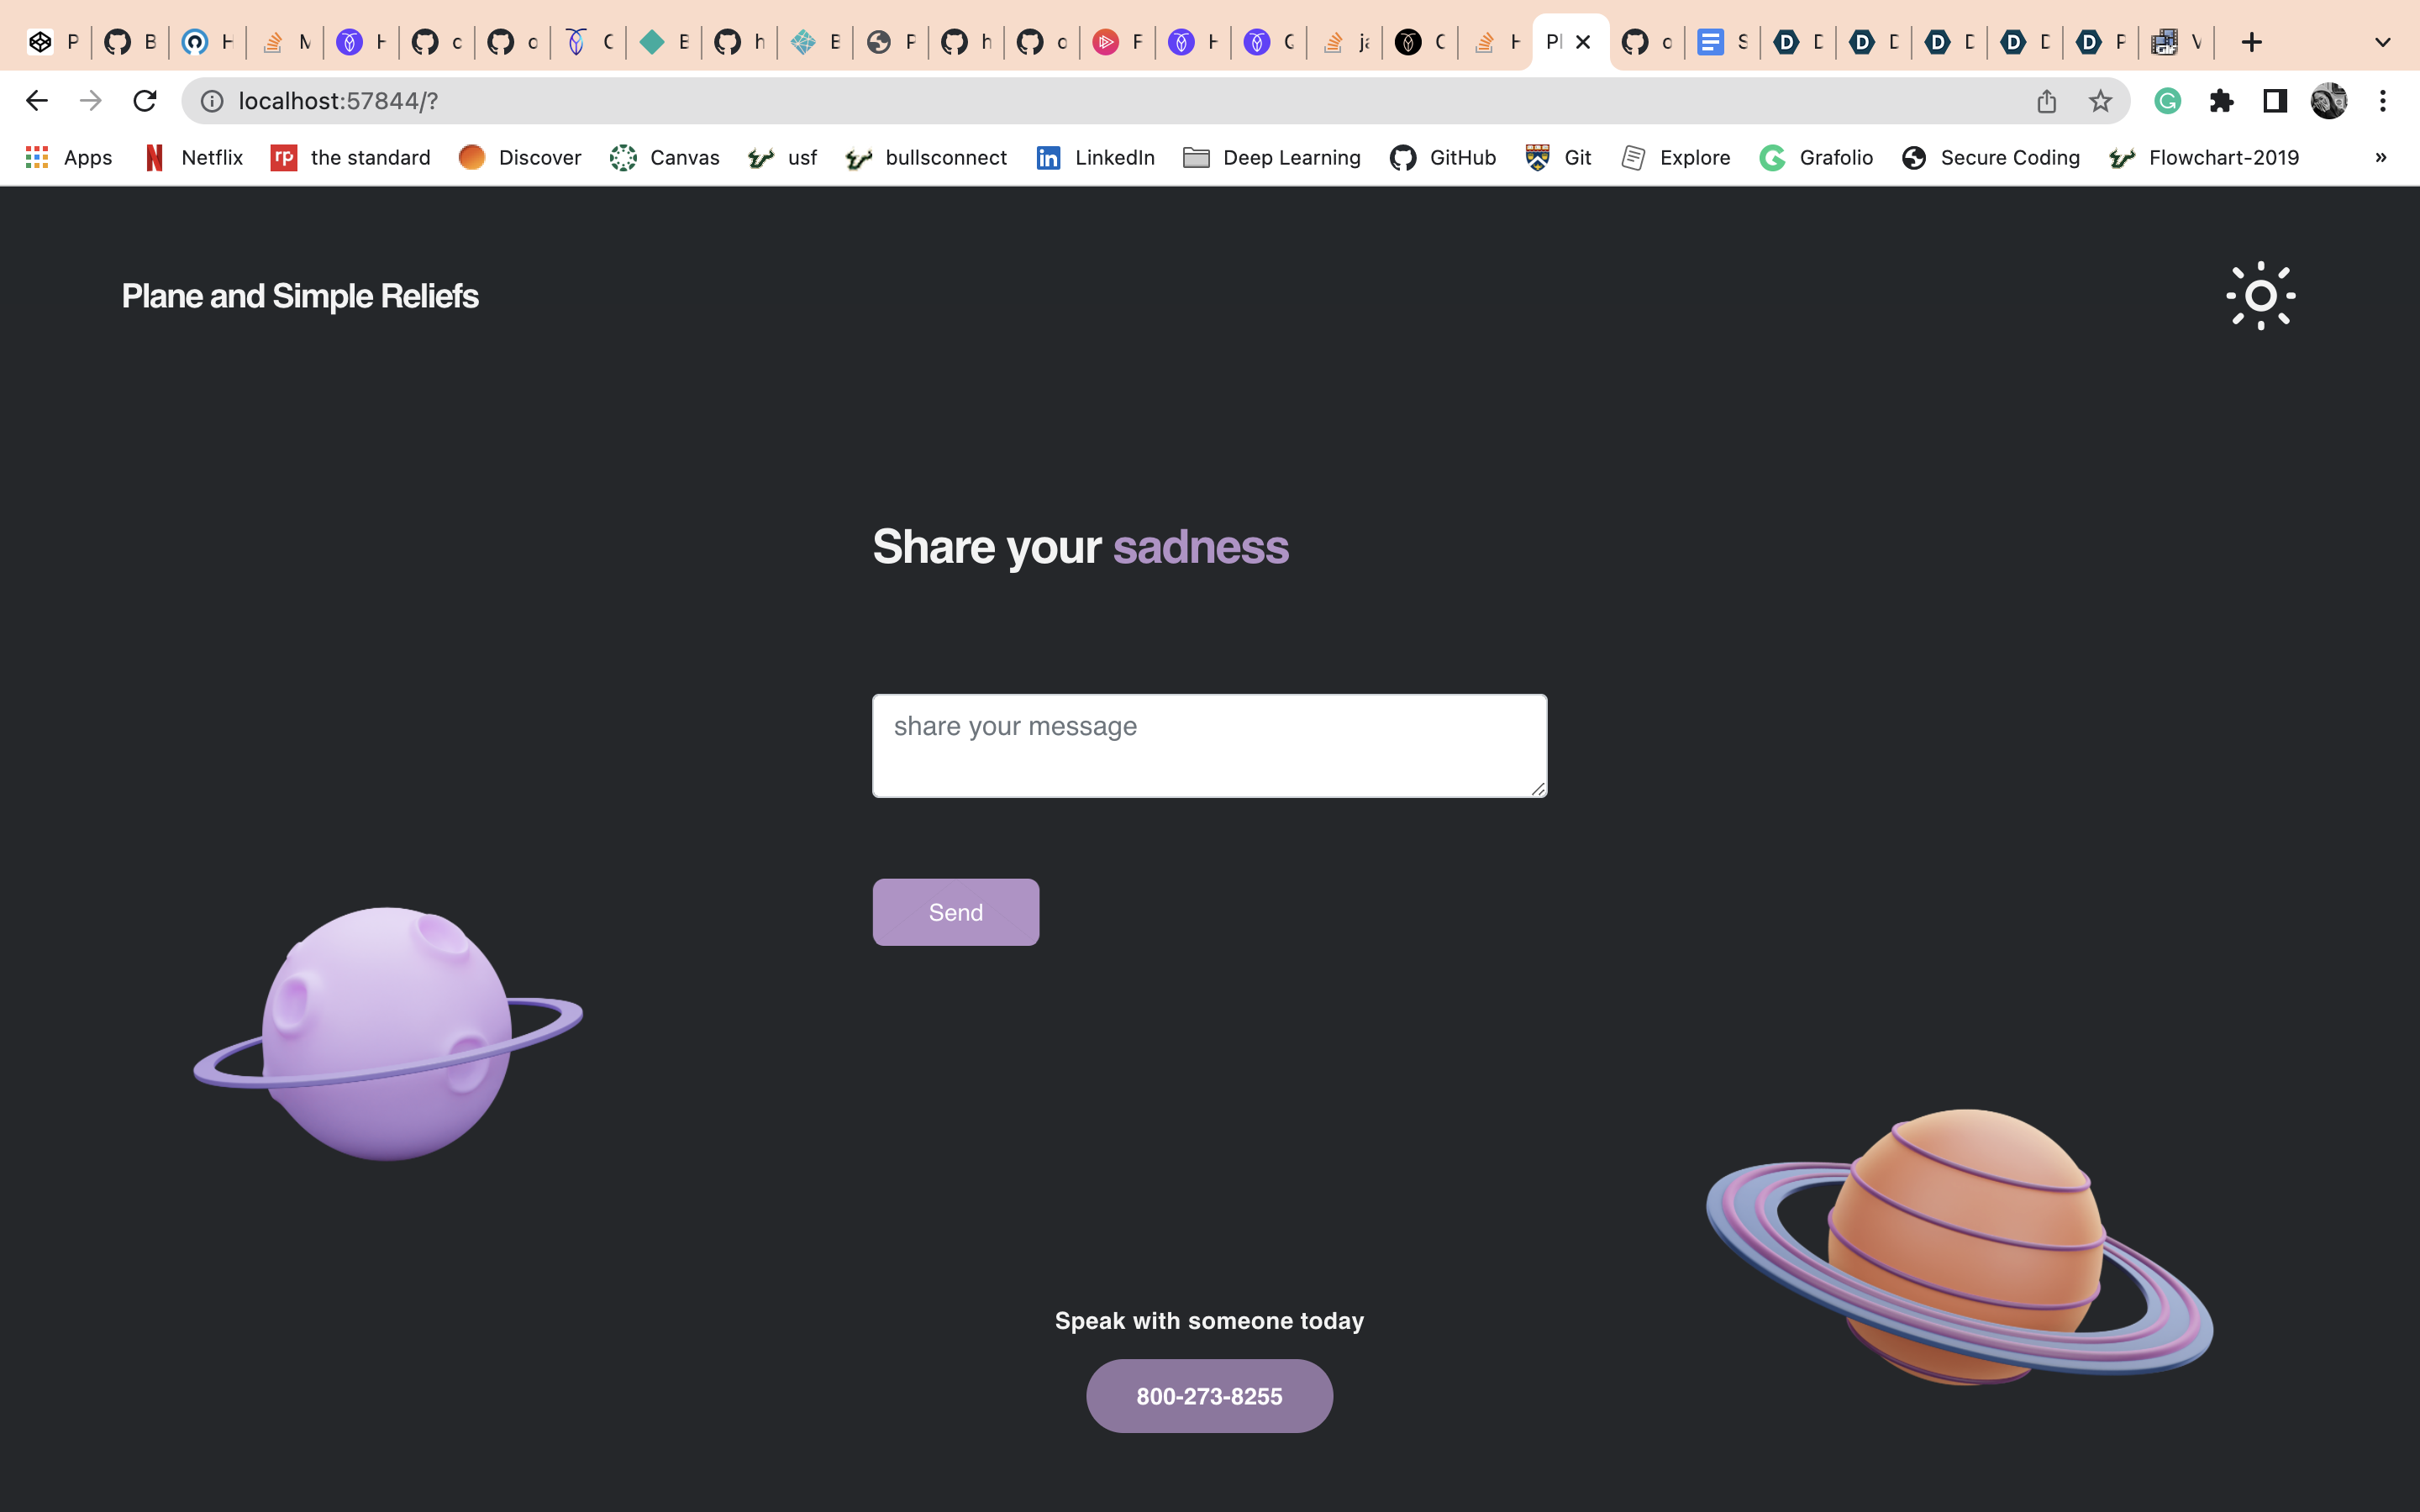Screen dimensions: 2420x1512
Task: Go back with the back arrow
Action: click(37, 101)
